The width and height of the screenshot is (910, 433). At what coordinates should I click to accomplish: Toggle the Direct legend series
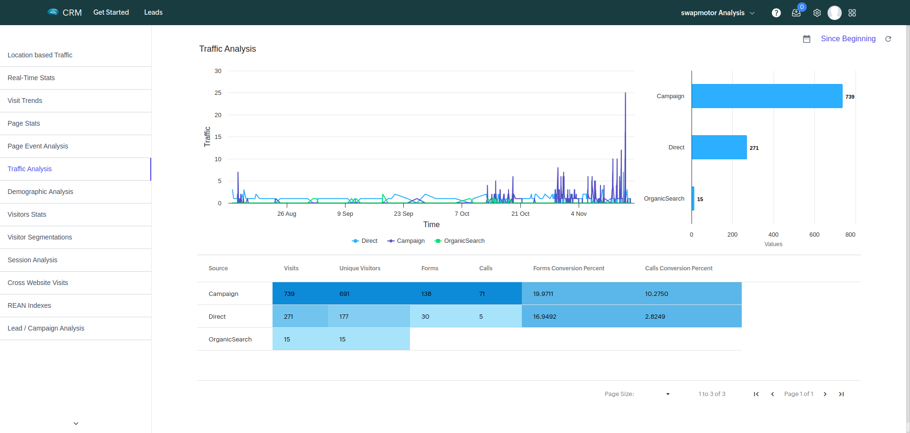364,241
